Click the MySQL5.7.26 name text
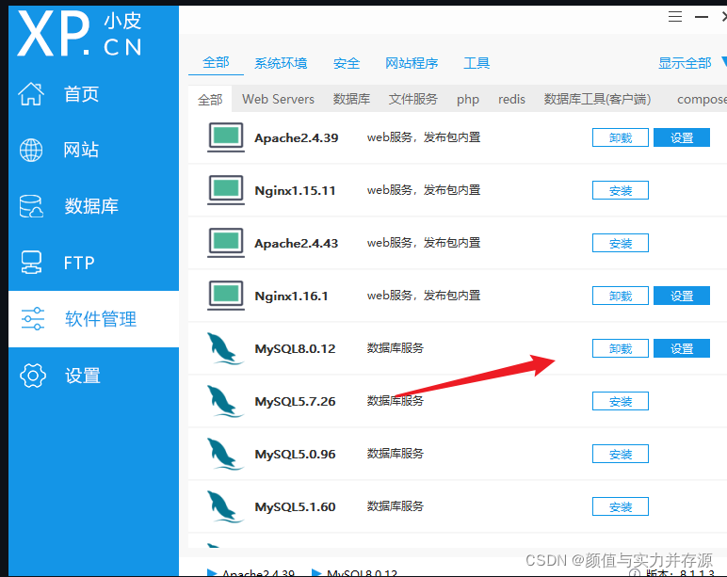Screen dimensions: 727x577 coord(295,401)
